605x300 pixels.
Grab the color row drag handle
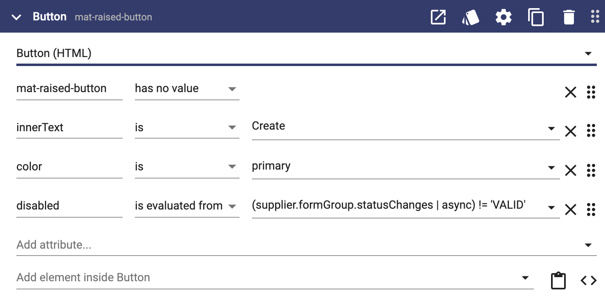[x=591, y=170]
